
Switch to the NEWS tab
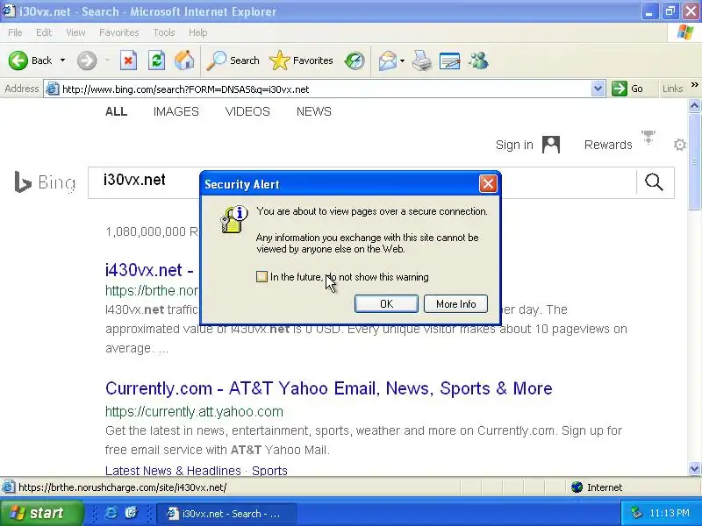coord(314,111)
